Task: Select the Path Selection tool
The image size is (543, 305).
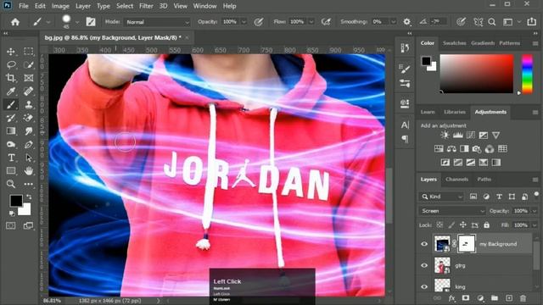Action: pyautogui.click(x=28, y=158)
